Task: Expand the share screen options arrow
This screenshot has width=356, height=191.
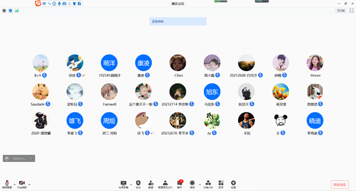Action: [131, 185]
